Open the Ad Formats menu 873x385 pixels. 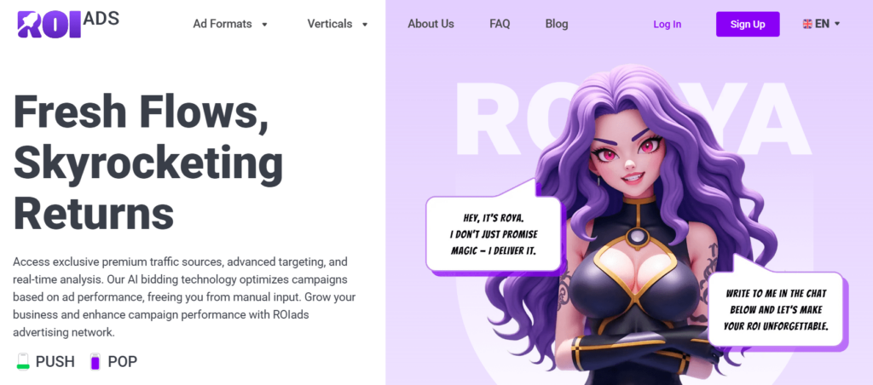pyautogui.click(x=223, y=24)
